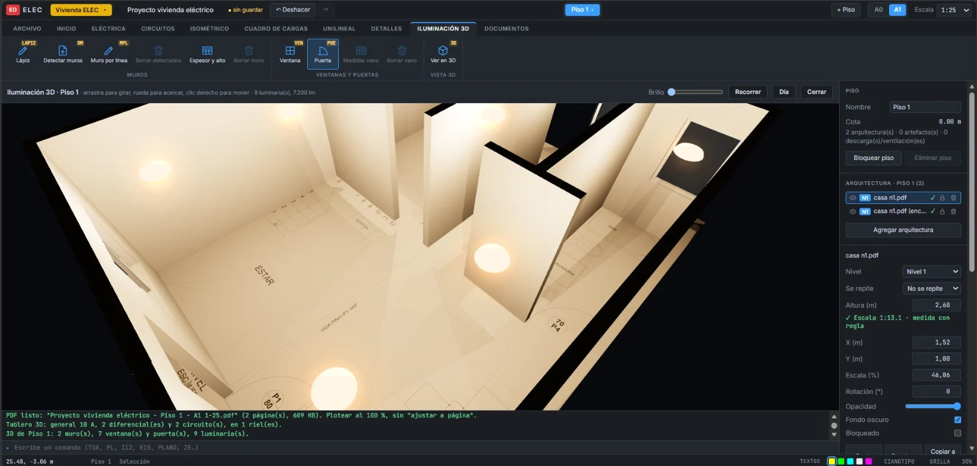Close the Iluminación 3D view with Cerrar
The height and width of the screenshot is (466, 977).
[816, 92]
